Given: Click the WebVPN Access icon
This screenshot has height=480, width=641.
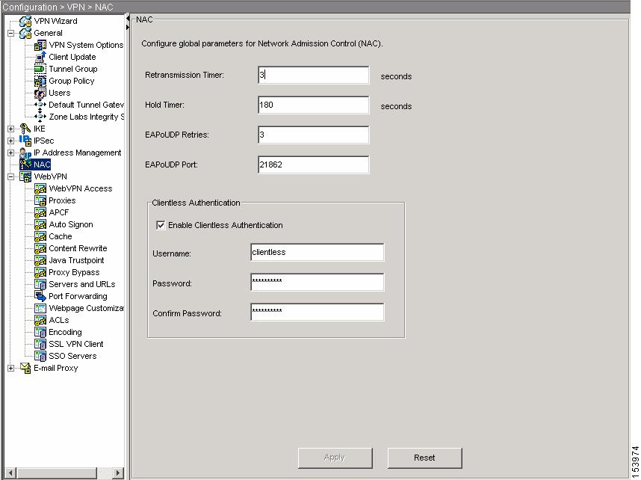Looking at the screenshot, I should click(40, 188).
